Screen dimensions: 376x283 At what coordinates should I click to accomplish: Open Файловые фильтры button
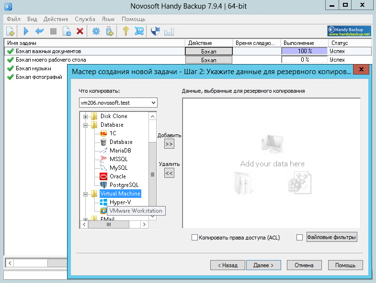tap(331, 237)
